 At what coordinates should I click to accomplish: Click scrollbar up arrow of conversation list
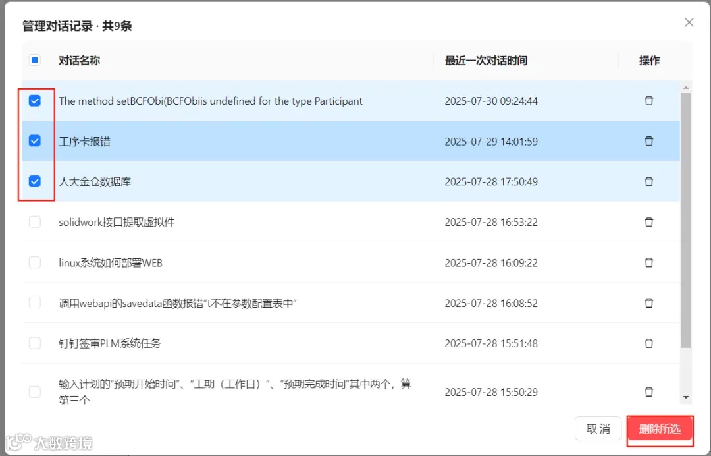685,88
